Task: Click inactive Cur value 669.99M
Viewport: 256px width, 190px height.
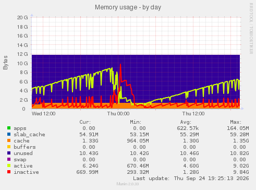Action: point(87,172)
